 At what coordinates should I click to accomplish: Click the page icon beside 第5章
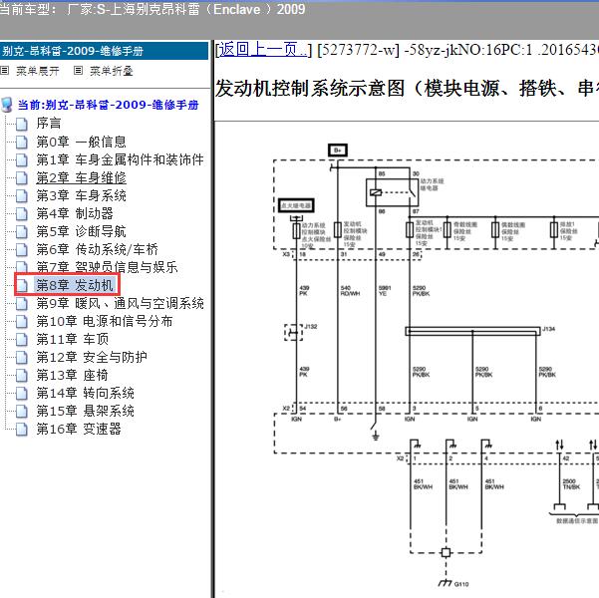22,231
